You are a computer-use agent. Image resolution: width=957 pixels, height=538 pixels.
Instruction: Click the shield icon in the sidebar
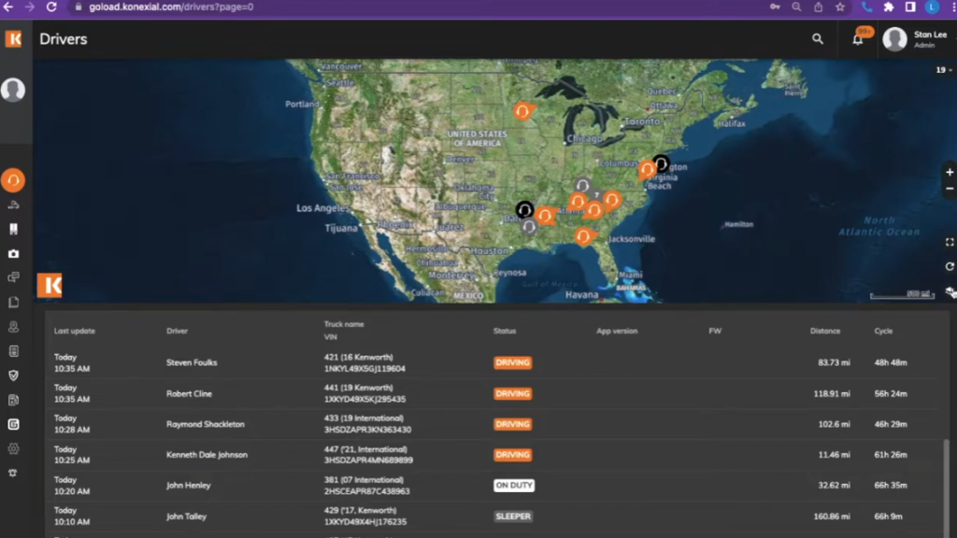[13, 375]
